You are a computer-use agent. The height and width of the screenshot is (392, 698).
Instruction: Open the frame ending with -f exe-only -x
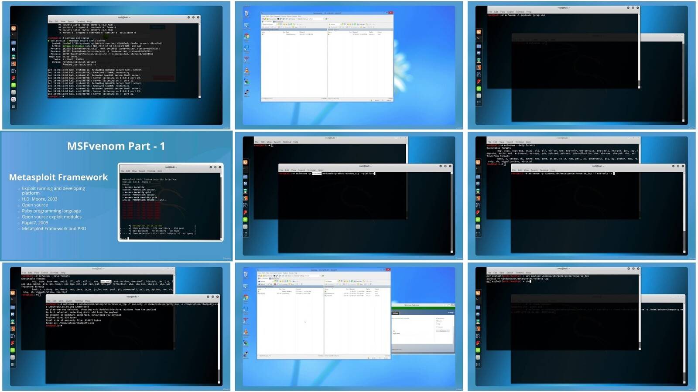pos(582,196)
